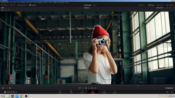Click the image wipe icon below zoom
Screen dimensions: 175x98
pyautogui.click(x=2, y=10)
